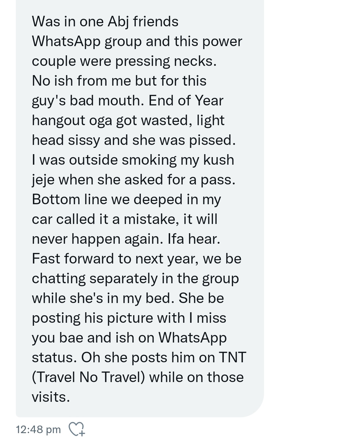This screenshot has width=354, height=442.
Task: Click "never happen again. Ifa hear."
Action: point(126,239)
